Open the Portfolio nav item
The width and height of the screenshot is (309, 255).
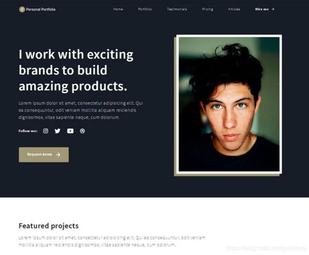(145, 9)
